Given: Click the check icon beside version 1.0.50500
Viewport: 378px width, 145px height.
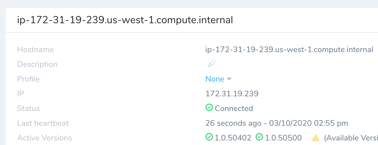Looking at the screenshot, I should pyautogui.click(x=259, y=137).
